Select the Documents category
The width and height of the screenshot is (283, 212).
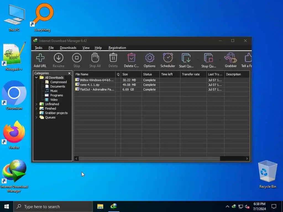click(57, 86)
